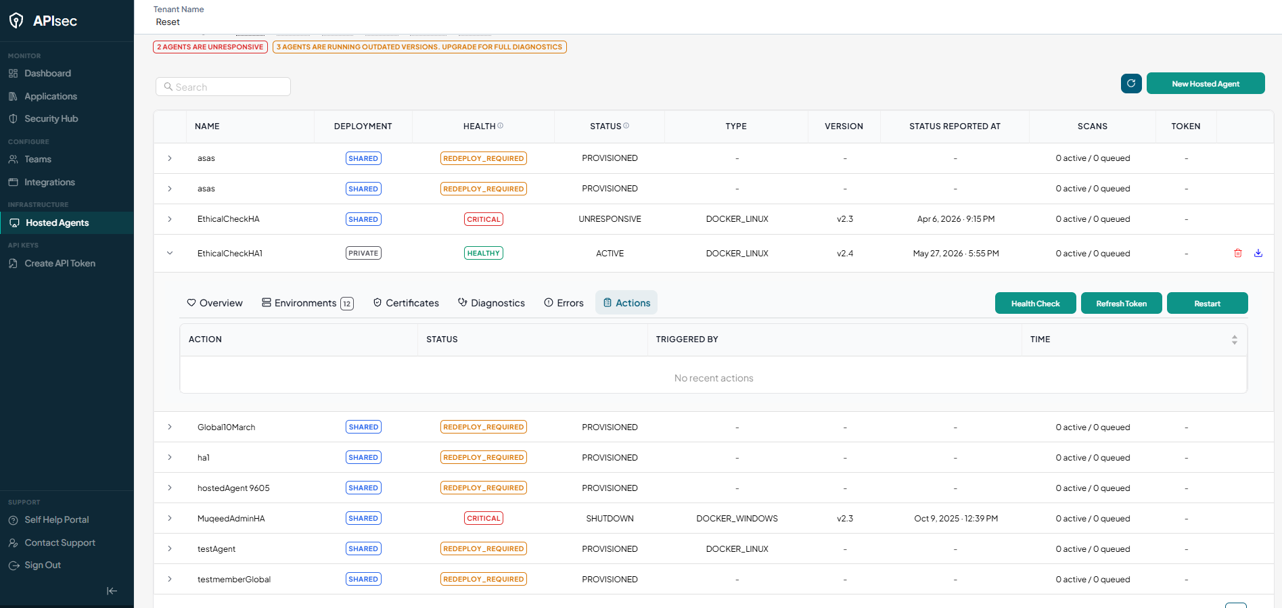1282x608 pixels.
Task: Click the Status column info icon
Action: (x=626, y=126)
